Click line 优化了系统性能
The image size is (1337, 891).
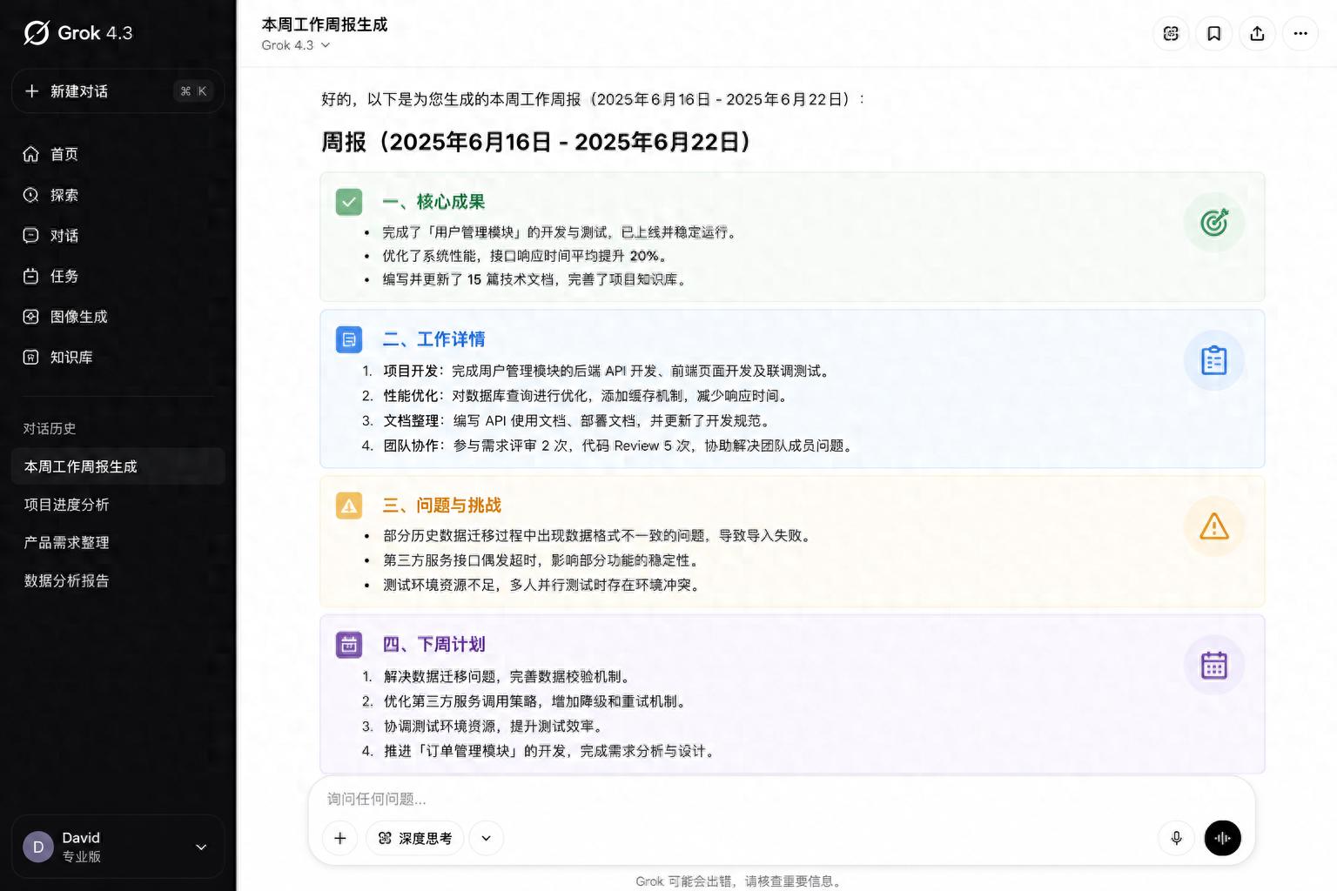click(x=527, y=256)
